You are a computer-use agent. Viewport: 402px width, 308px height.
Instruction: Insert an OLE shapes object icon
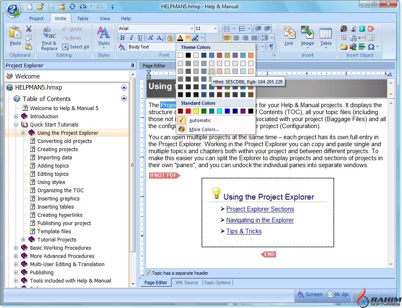click(353, 47)
